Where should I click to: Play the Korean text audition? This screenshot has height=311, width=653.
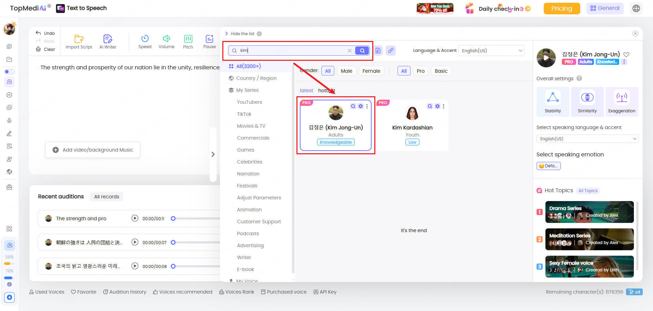click(135, 266)
